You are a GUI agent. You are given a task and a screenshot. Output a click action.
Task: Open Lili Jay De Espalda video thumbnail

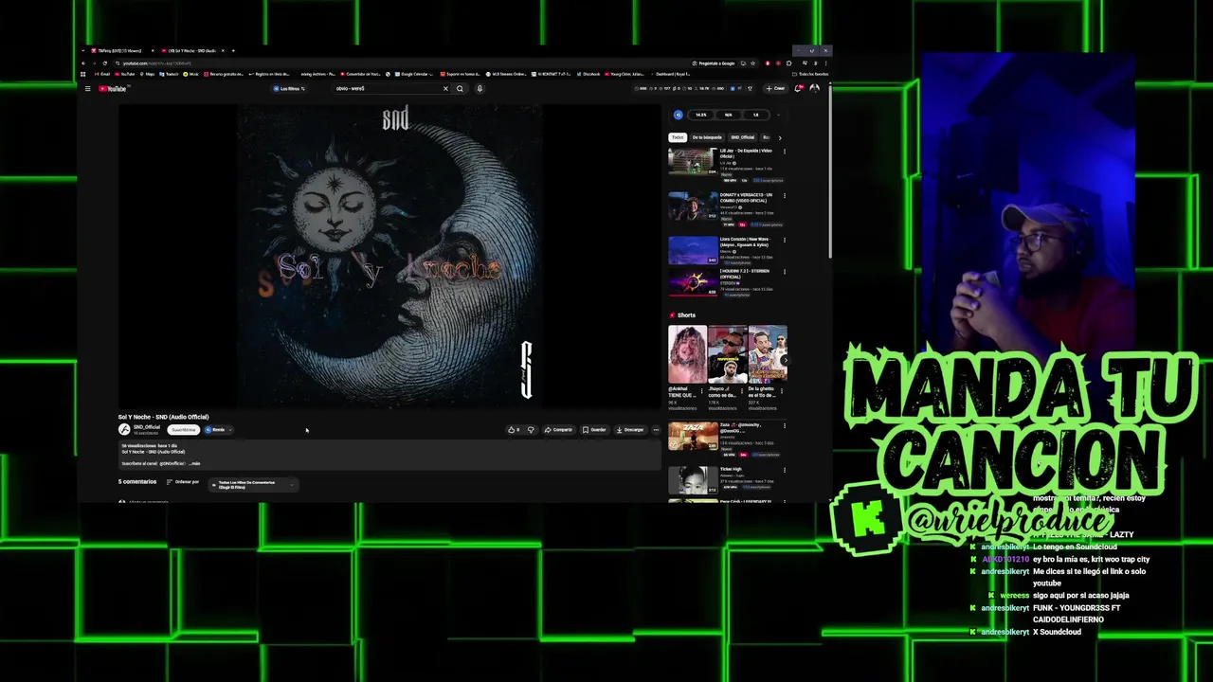693,161
